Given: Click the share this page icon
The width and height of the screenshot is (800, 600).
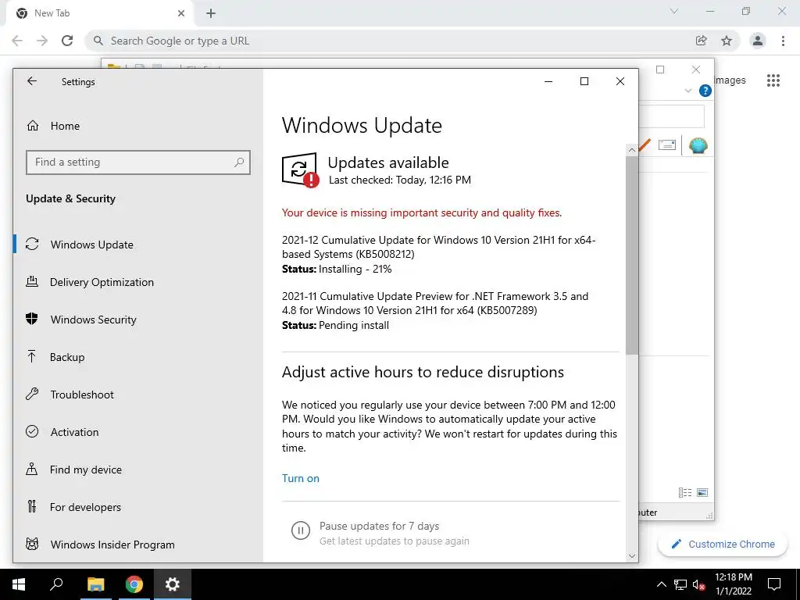Looking at the screenshot, I should point(702,41).
